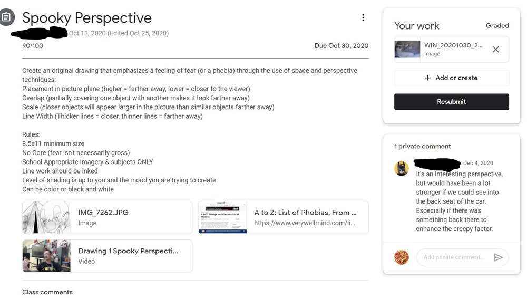The image size is (527, 298).
Task: Click the send arrow for the private comment
Action: (499, 257)
